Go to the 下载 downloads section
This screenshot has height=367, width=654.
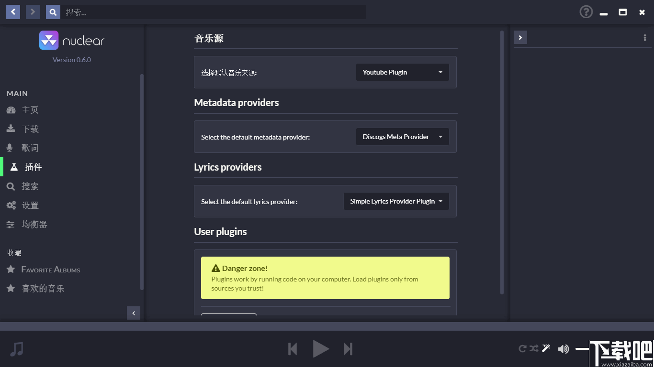coord(30,129)
